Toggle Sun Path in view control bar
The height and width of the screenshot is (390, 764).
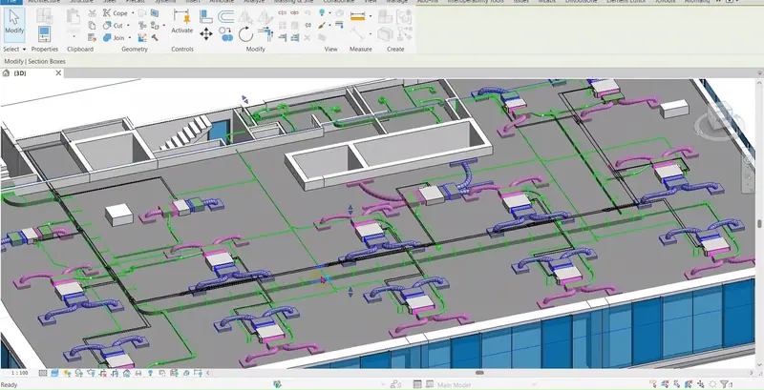[x=67, y=373]
